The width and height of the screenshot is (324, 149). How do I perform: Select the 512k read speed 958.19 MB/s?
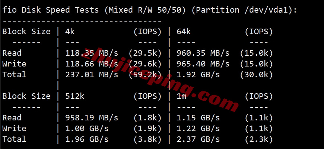coord(92,118)
